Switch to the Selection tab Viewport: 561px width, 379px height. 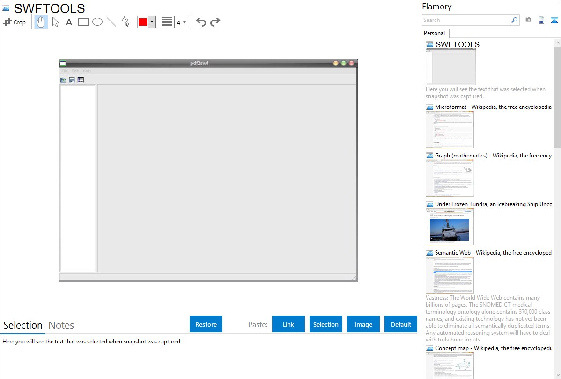[23, 325]
